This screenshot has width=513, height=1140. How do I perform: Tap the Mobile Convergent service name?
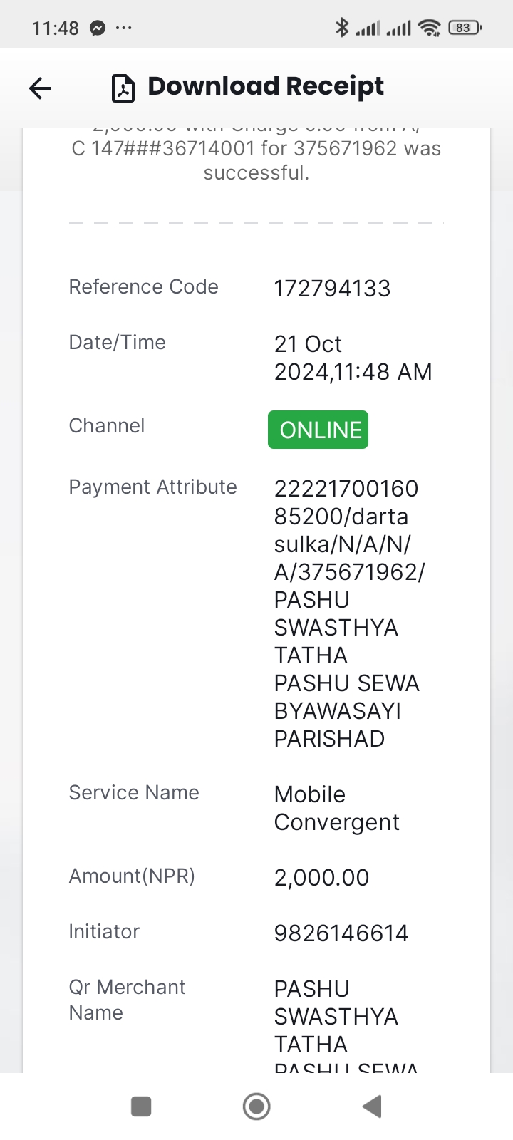coord(336,808)
